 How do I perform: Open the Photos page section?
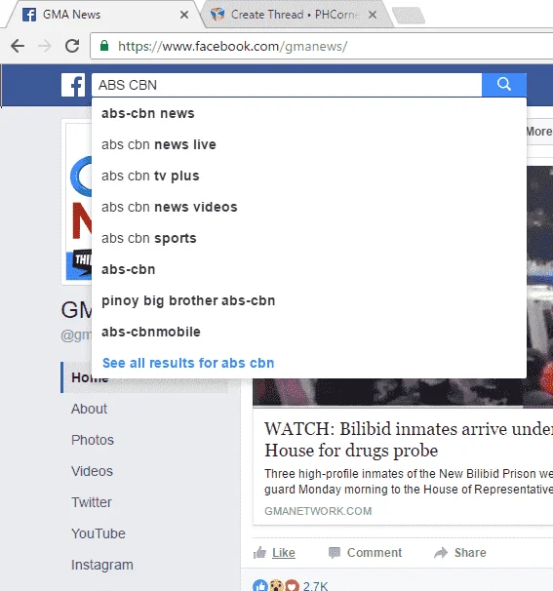[93, 440]
